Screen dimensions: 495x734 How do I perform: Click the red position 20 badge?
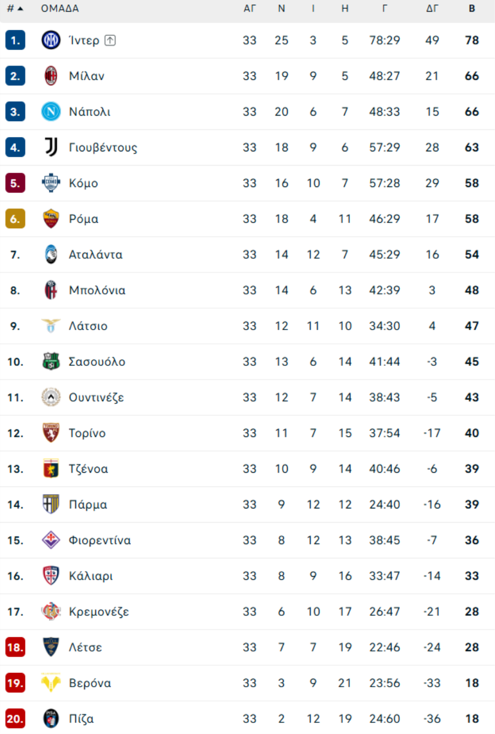click(x=15, y=719)
